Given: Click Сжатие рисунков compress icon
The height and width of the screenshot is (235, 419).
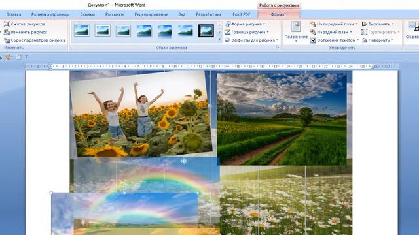Looking at the screenshot, I should (7, 24).
